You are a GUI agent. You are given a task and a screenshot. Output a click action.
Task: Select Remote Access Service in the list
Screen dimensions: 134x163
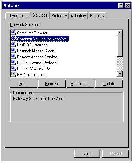[x=37, y=57]
